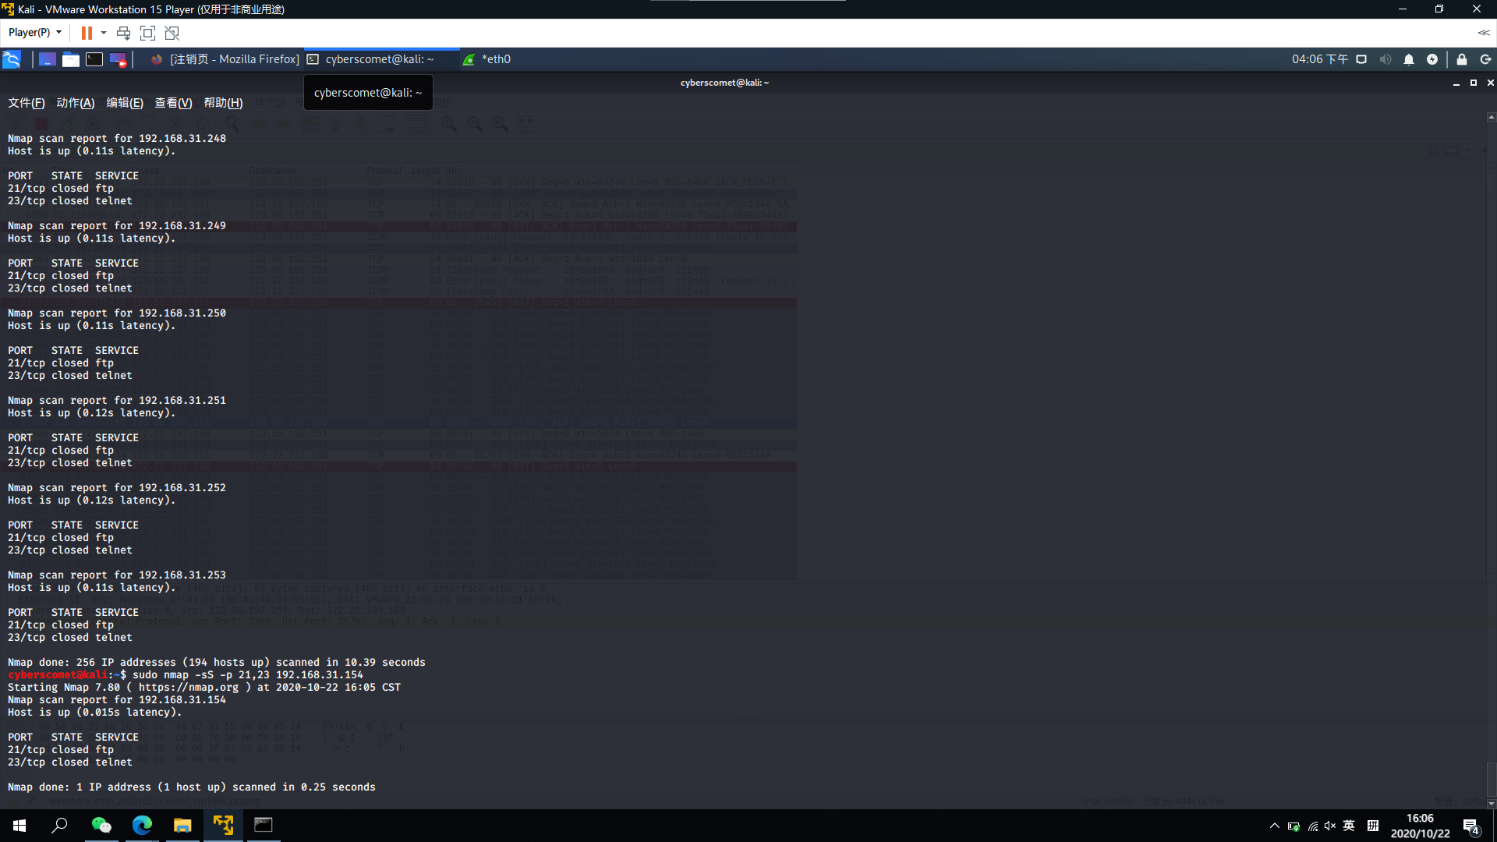Click the Kali log out icon
Screen dimensions: 1497x842
click(1485, 59)
